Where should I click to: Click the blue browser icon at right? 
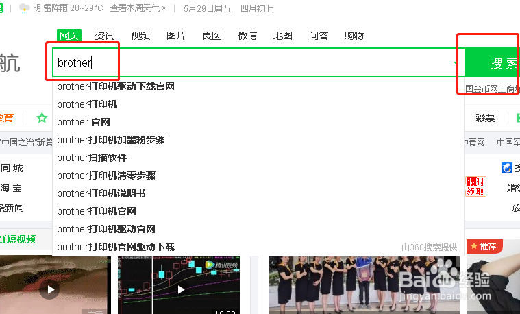pos(507,168)
